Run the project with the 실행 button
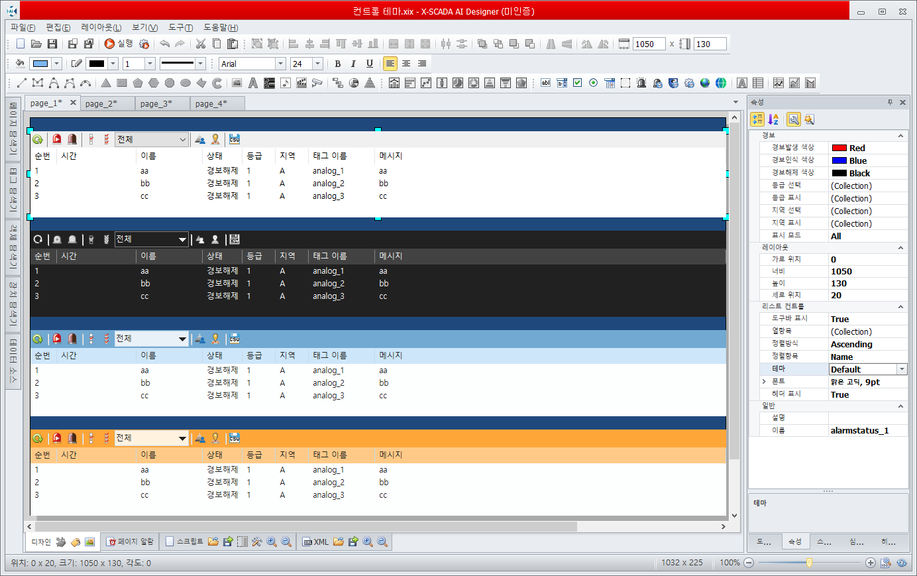917x576 pixels. 119,44
